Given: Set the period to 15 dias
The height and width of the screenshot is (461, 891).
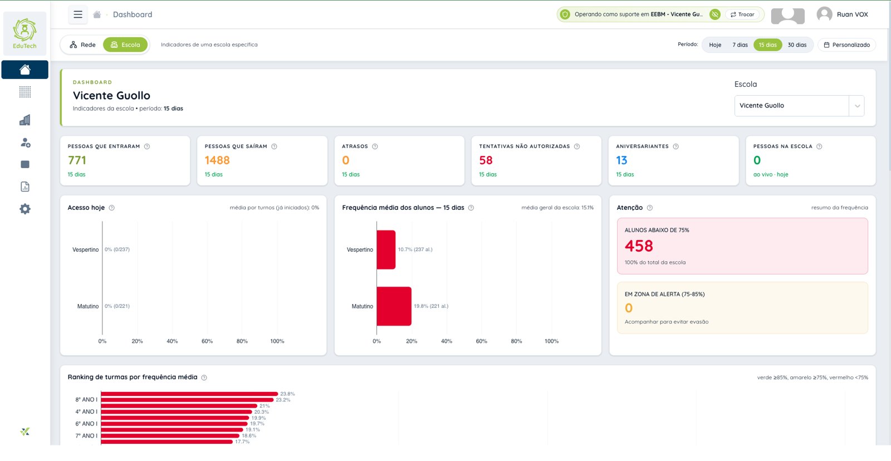Looking at the screenshot, I should click(x=767, y=45).
